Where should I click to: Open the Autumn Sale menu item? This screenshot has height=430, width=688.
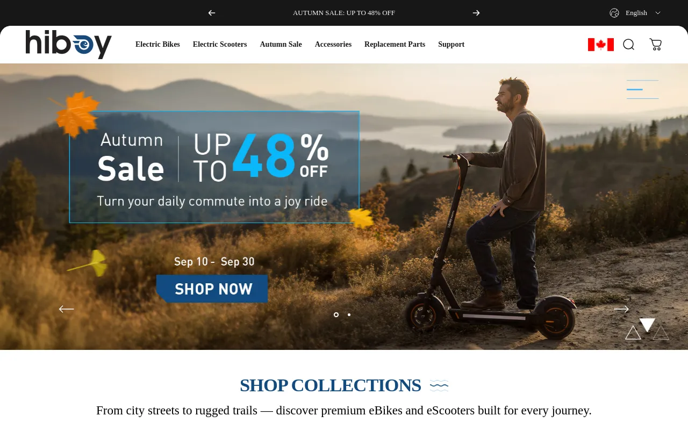[x=281, y=45]
